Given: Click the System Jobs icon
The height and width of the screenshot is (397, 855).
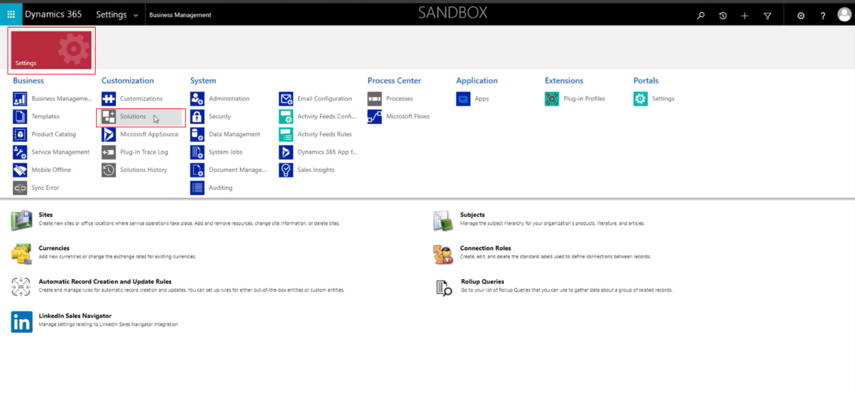Looking at the screenshot, I should (197, 152).
